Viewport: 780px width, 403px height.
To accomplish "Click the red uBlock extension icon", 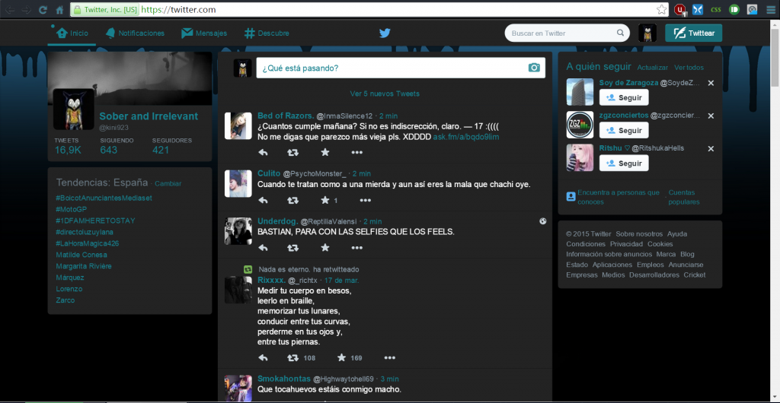I will 680,9.
